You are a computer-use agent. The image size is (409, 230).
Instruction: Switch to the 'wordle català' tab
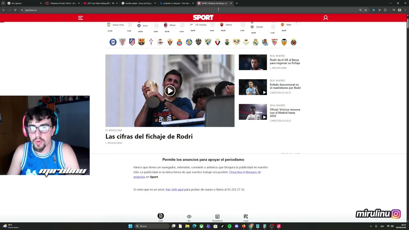click(138, 3)
